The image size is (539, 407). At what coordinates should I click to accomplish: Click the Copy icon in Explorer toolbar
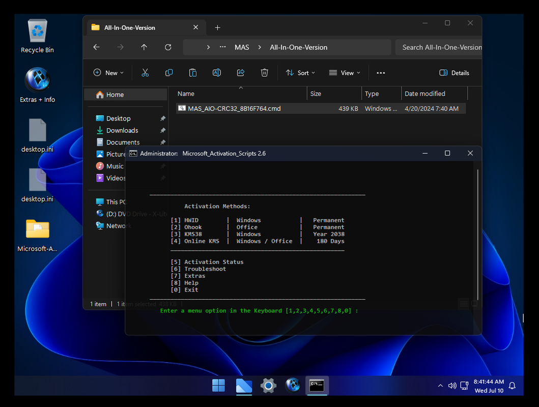pos(169,73)
